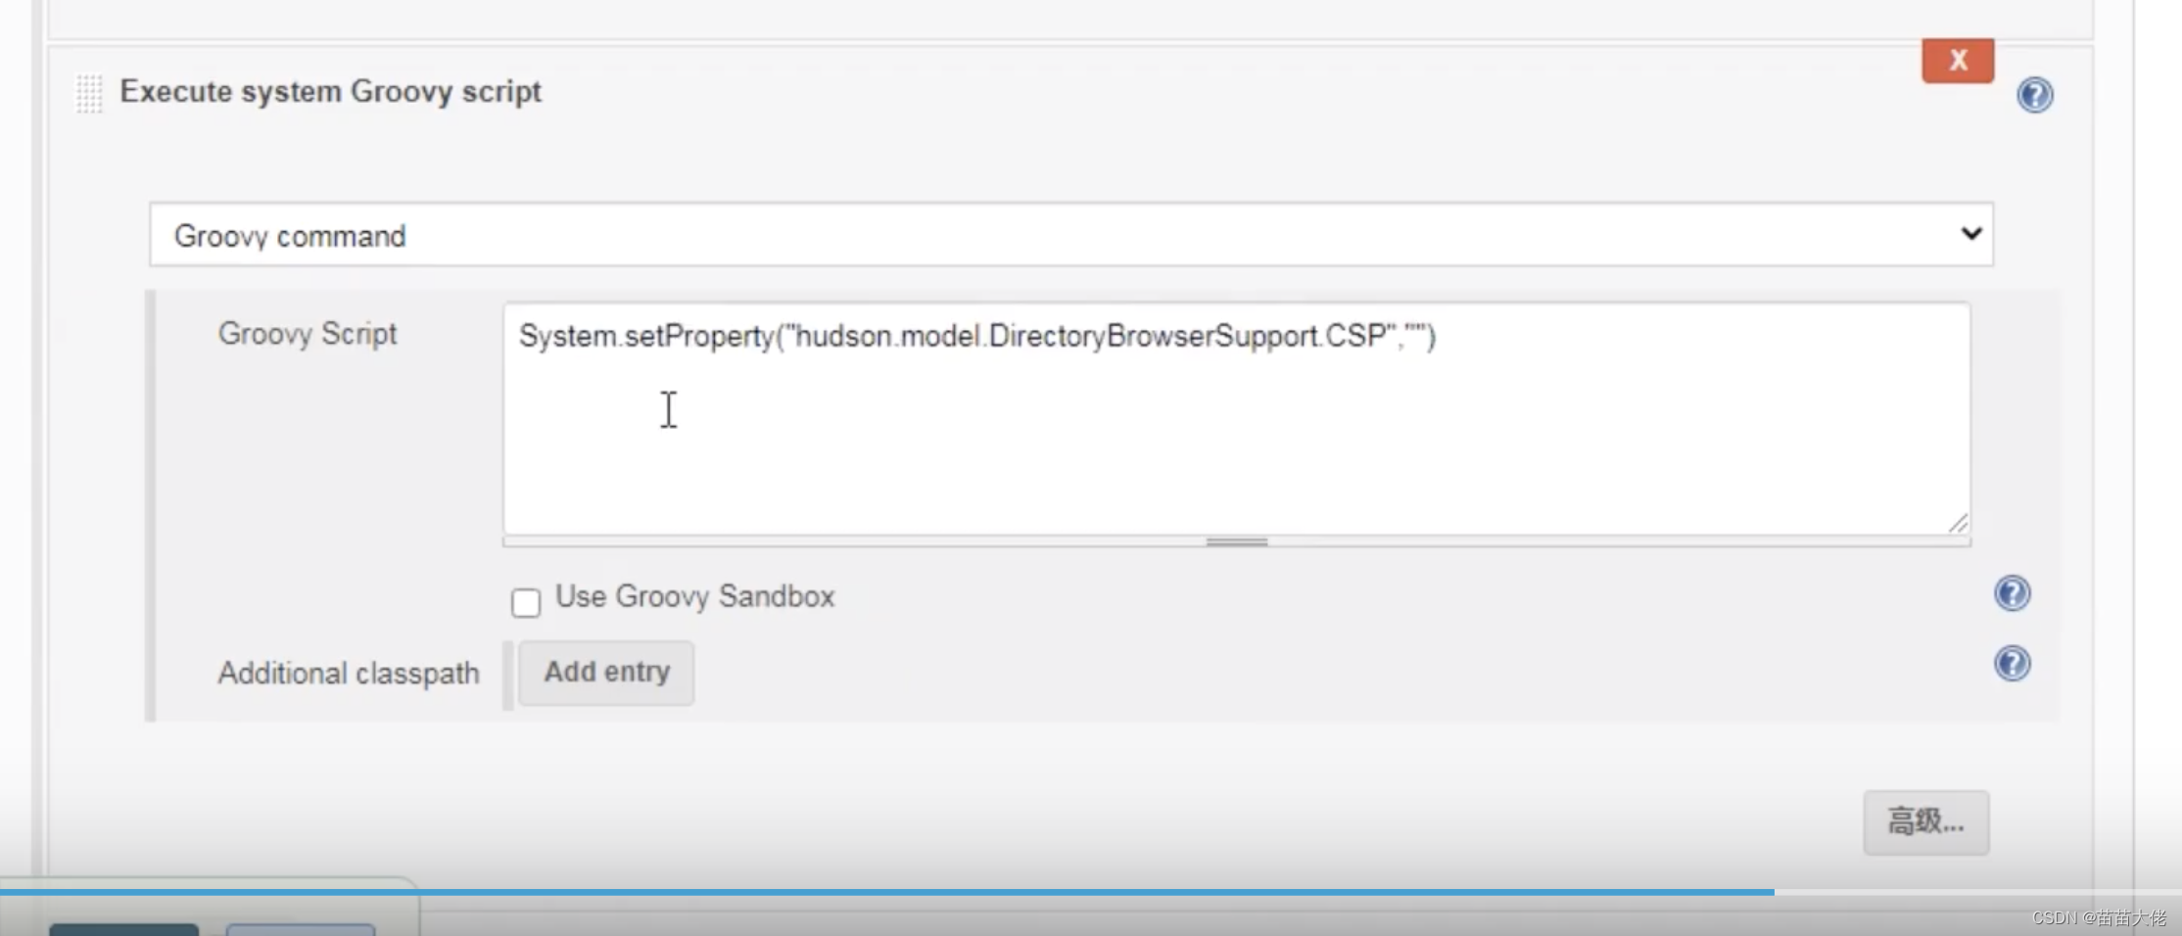This screenshot has width=2182, height=936.
Task: Click the Groovy Script label
Action: pos(308,334)
